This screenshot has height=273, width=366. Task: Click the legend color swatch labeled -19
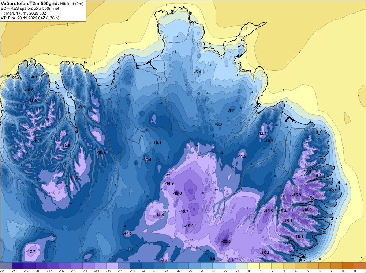coord(29,266)
